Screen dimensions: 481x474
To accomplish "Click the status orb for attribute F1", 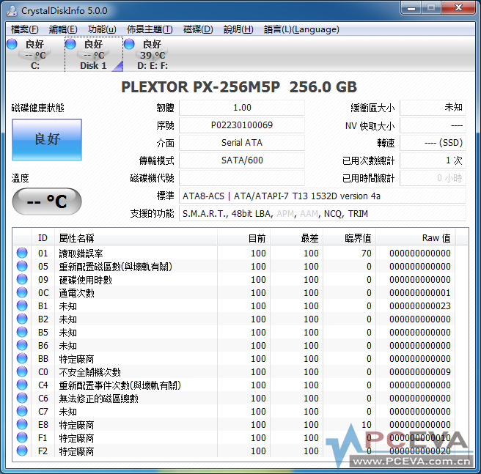I will 22,437.
